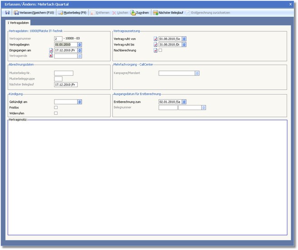The height and width of the screenshot is (250, 298).
Task: Enable the Fristlos checkbox
Action: coord(56,107)
